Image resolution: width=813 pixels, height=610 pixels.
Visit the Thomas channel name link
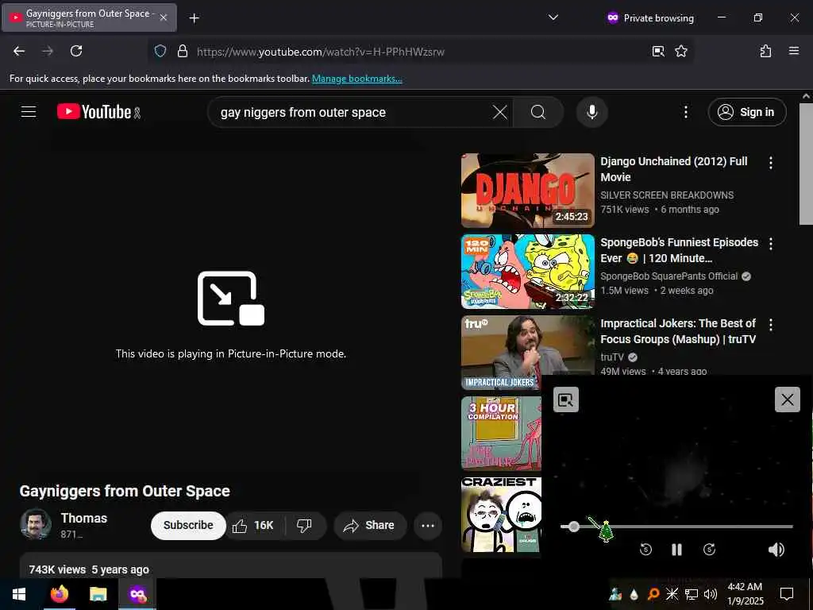click(84, 518)
